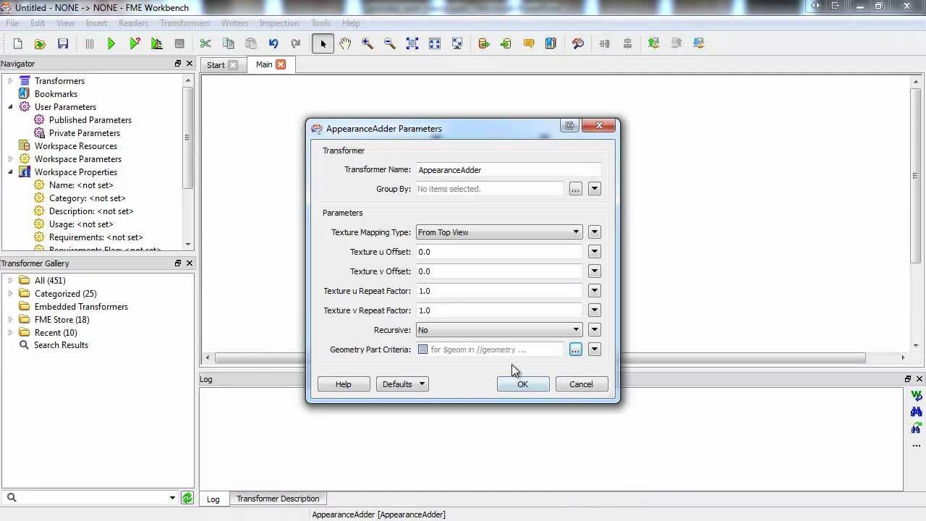Viewport: 926px width, 521px height.
Task: Click the Save workspace disk icon
Action: click(63, 43)
